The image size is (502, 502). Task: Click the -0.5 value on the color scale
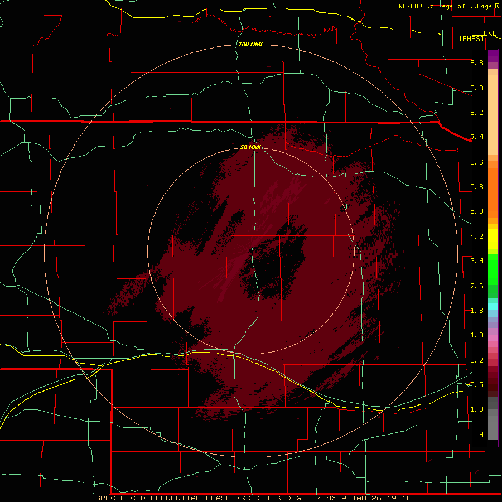pyautogui.click(x=475, y=385)
